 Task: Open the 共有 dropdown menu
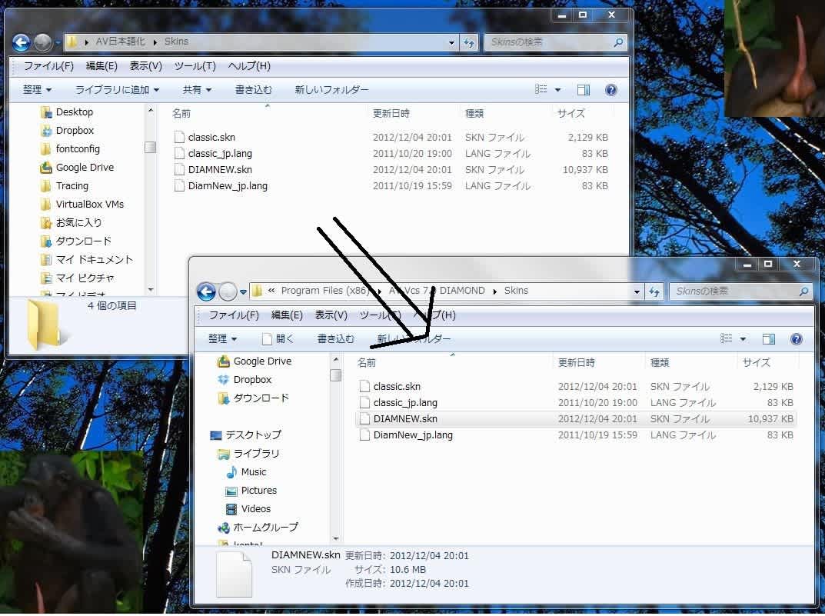[x=197, y=90]
